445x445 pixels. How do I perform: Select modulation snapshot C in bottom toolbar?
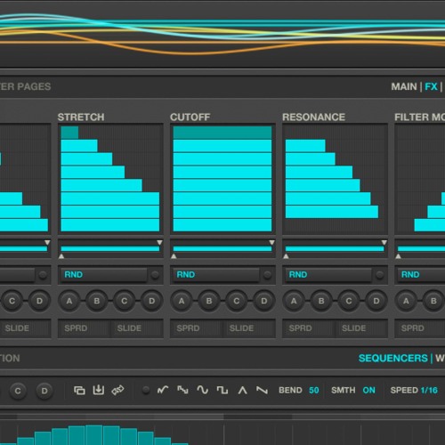click(18, 391)
